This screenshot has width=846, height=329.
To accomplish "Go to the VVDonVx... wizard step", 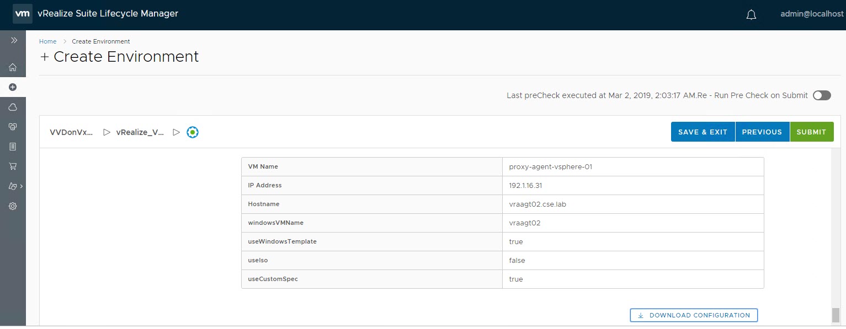I will point(72,132).
